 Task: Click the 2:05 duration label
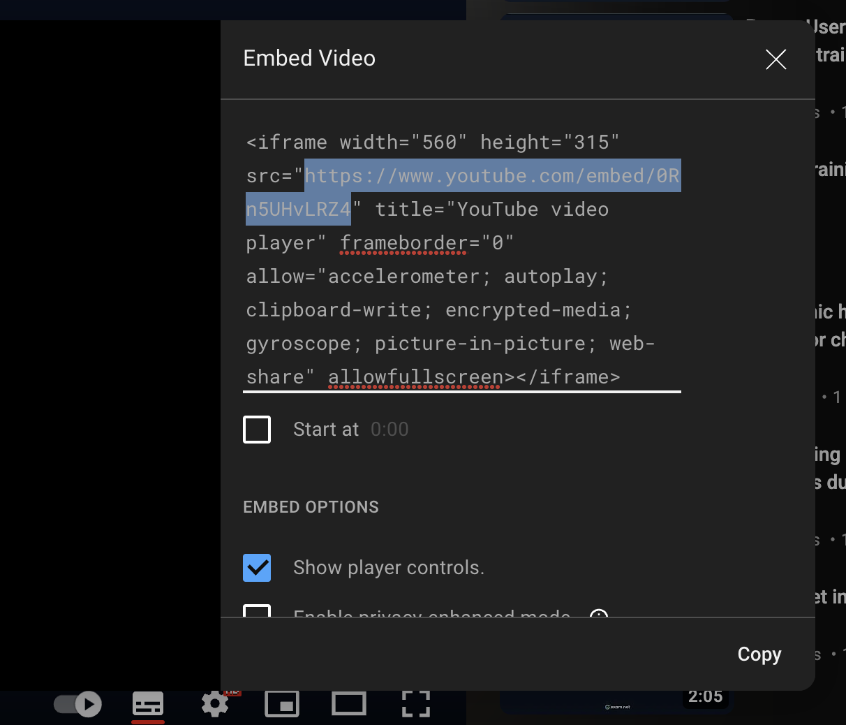point(705,696)
